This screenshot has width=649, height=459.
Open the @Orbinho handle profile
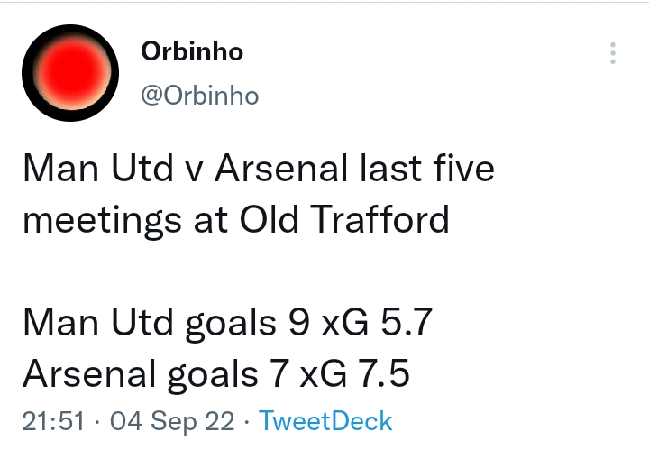click(200, 96)
